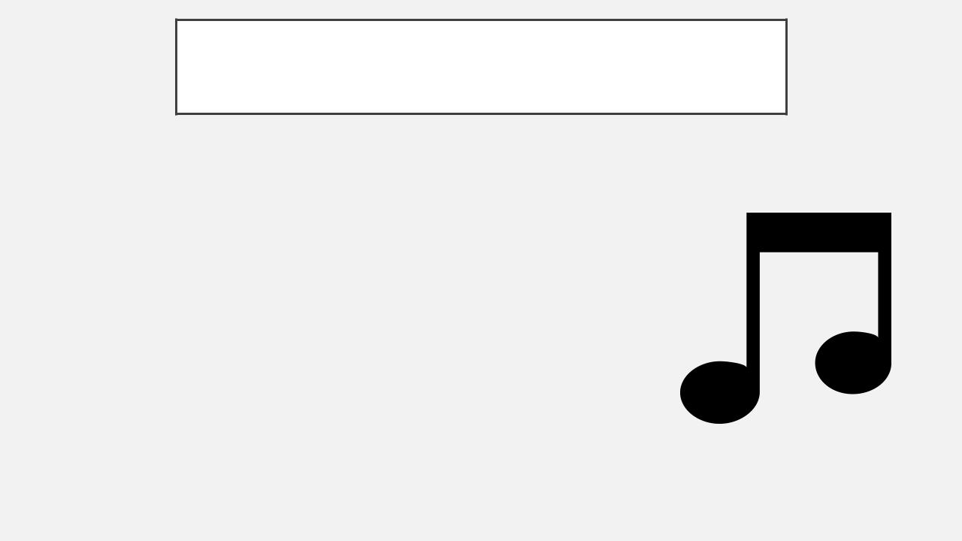Image resolution: width=962 pixels, height=541 pixels.
Task: Place the cursor in the bordered white rectangle
Action: point(481,67)
